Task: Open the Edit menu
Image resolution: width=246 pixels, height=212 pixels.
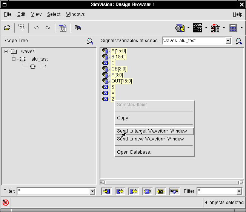Action: (21, 14)
